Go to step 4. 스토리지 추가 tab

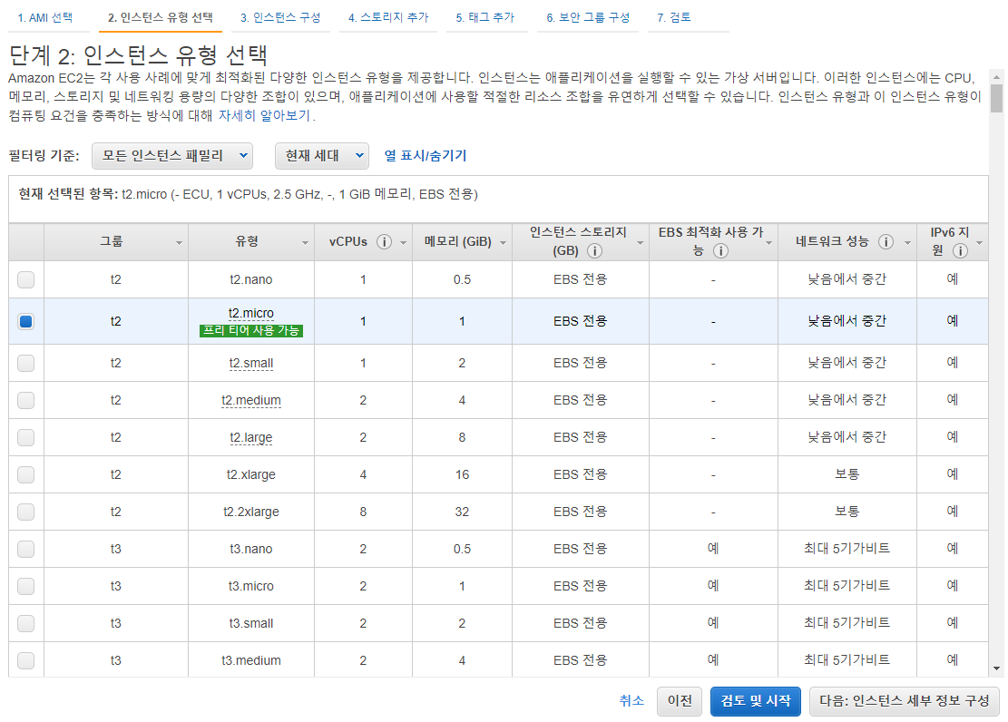[x=388, y=18]
